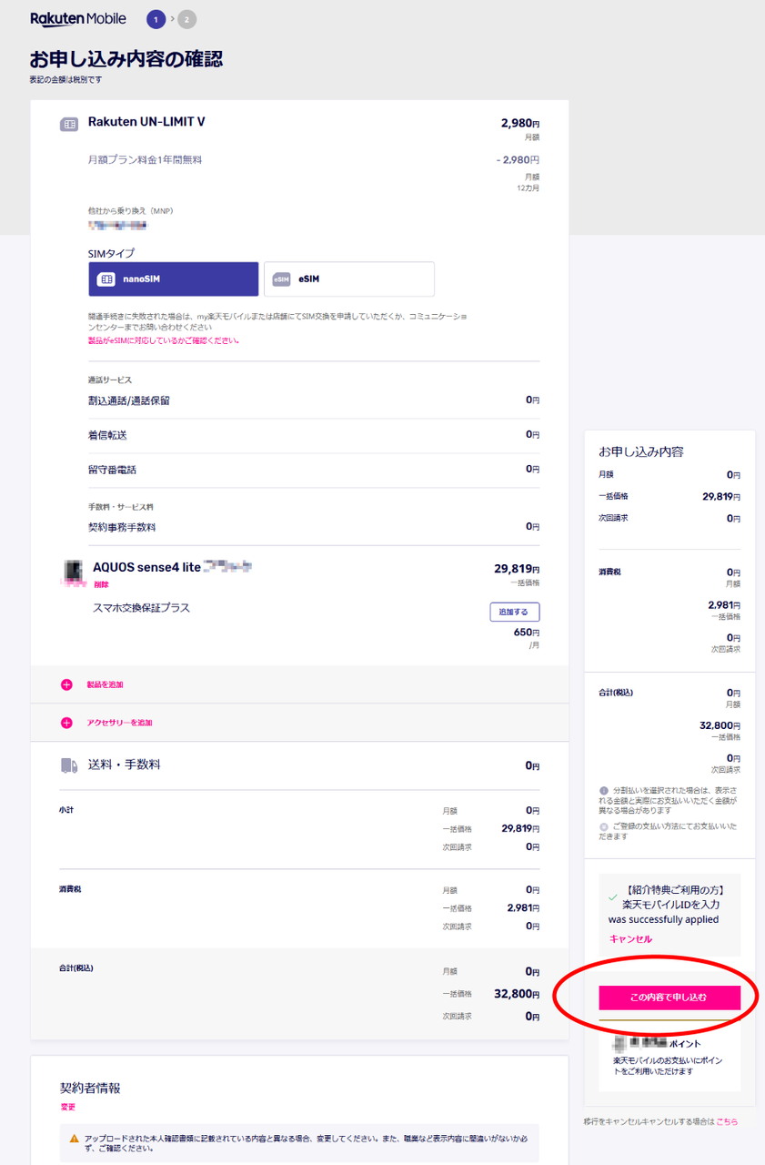Click こちら link to cancel the order
Image resolution: width=765 pixels, height=1165 pixels.
tap(727, 1121)
